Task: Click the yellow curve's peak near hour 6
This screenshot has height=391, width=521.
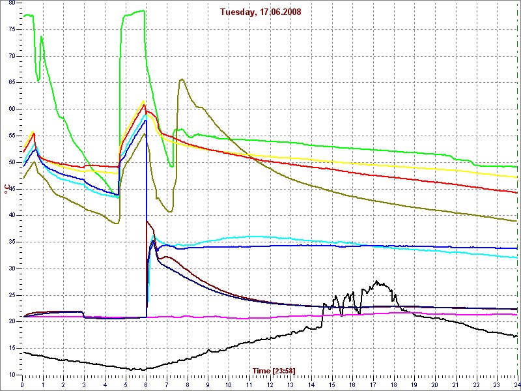Action: tap(143, 100)
